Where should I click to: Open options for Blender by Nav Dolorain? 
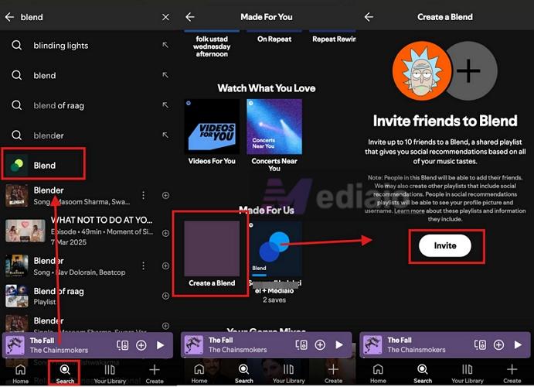tap(144, 265)
